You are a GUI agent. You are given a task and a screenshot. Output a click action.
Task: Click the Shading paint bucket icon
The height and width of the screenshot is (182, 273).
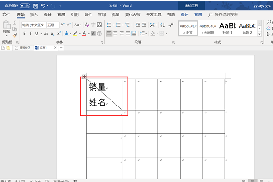click(x=153, y=33)
